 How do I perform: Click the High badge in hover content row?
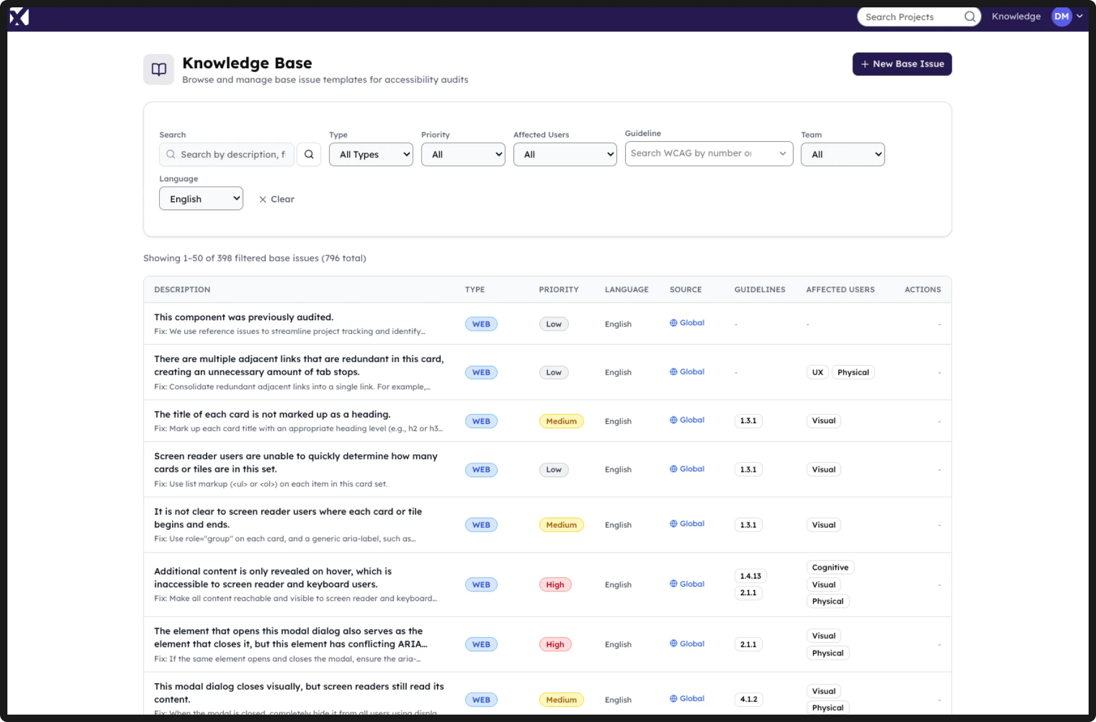555,585
